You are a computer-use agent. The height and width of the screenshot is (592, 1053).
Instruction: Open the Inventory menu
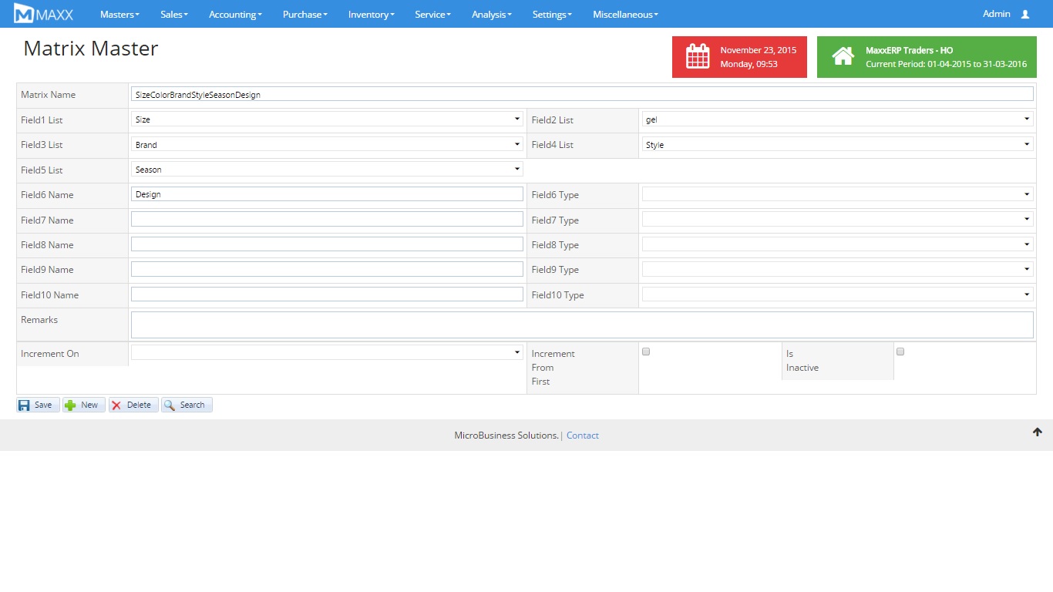[371, 14]
